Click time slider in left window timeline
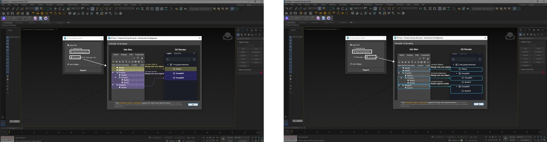Viewport: 547px width, 142px height. [12, 128]
